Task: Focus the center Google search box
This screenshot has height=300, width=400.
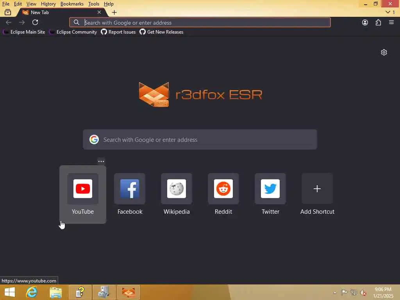Action: click(x=200, y=139)
